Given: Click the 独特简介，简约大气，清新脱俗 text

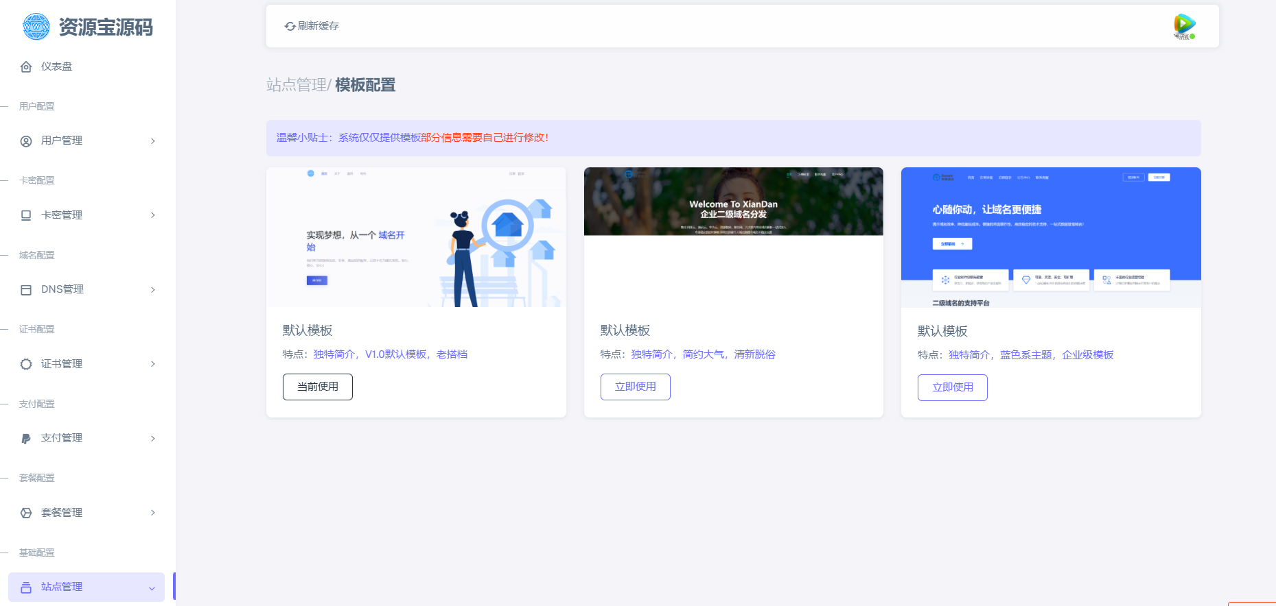Looking at the screenshot, I should pyautogui.click(x=704, y=354).
